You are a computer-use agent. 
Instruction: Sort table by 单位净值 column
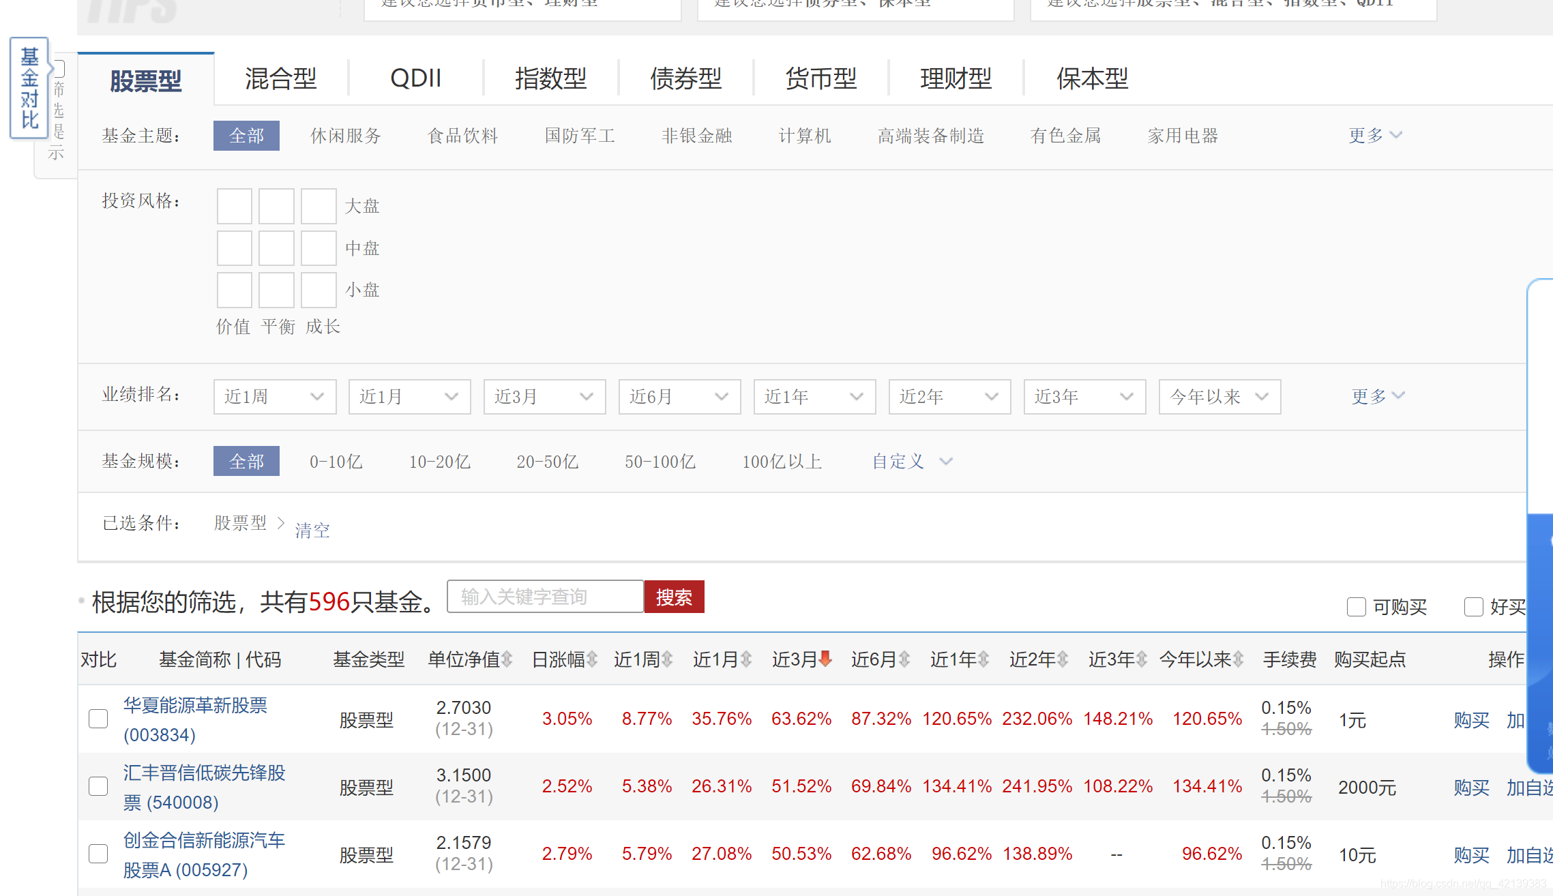470,659
